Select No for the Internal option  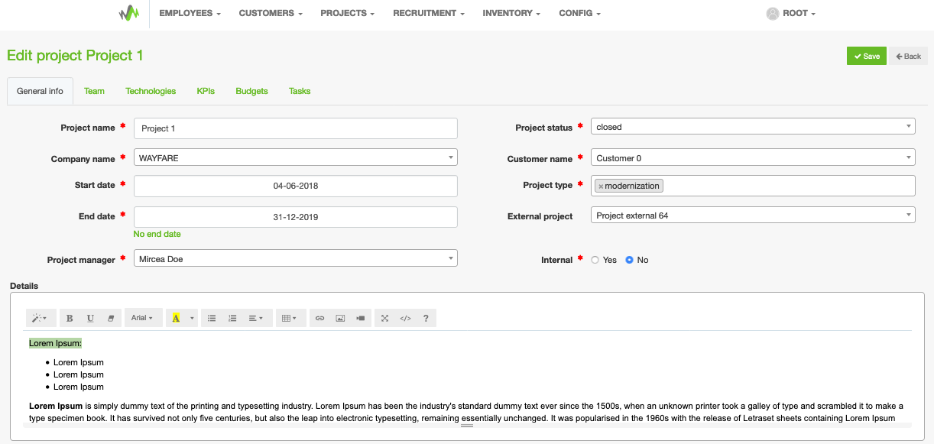click(x=629, y=260)
